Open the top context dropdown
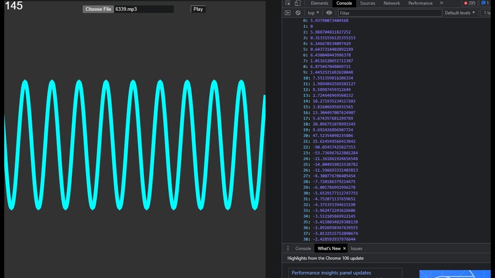This screenshot has width=495, height=278. pyautogui.click(x=313, y=13)
